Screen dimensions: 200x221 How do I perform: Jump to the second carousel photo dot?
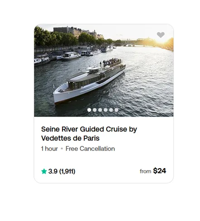95,110
